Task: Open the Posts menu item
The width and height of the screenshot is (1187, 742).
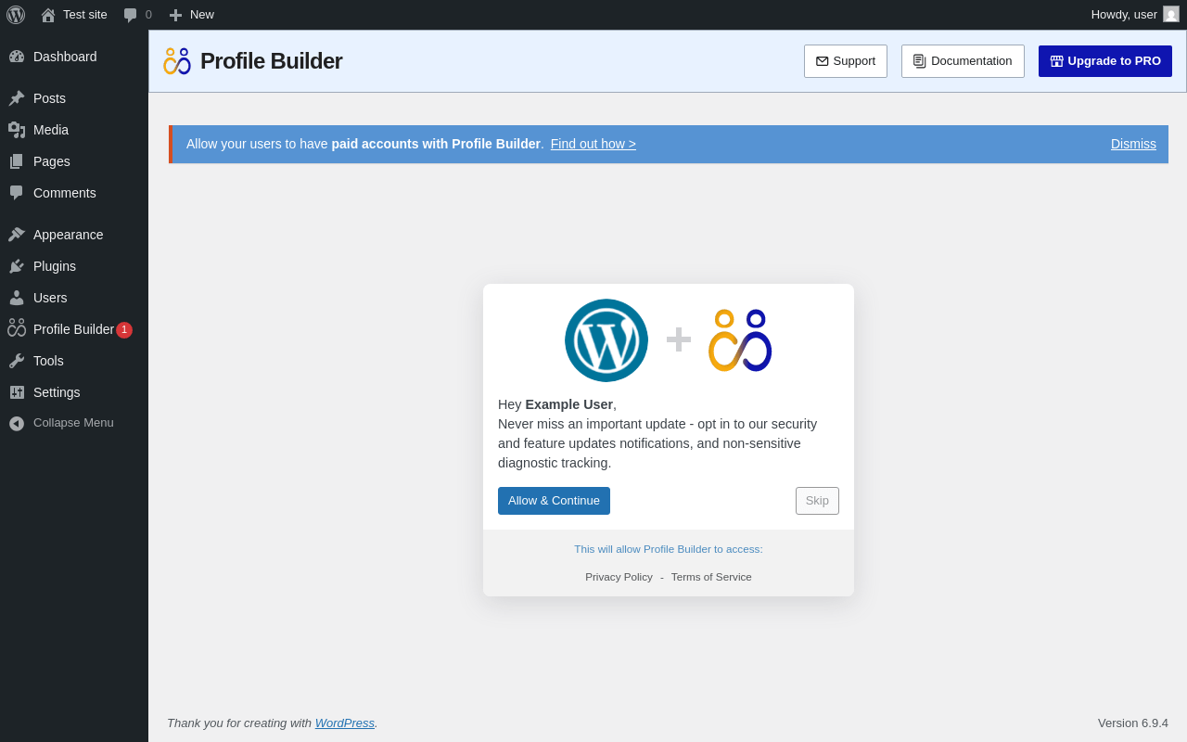Action: pyautogui.click(x=74, y=98)
